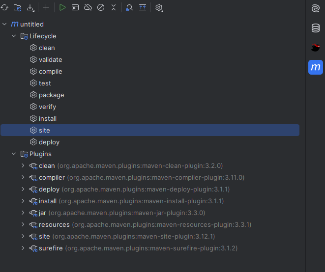
Task: Expand the site plugin chevron
Action: click(x=23, y=236)
